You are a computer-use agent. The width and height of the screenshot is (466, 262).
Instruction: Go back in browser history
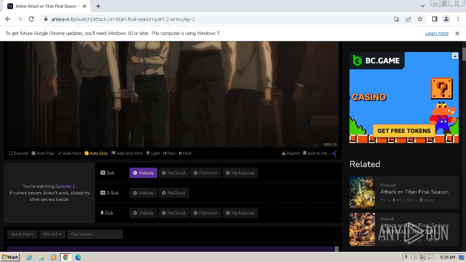[8, 19]
